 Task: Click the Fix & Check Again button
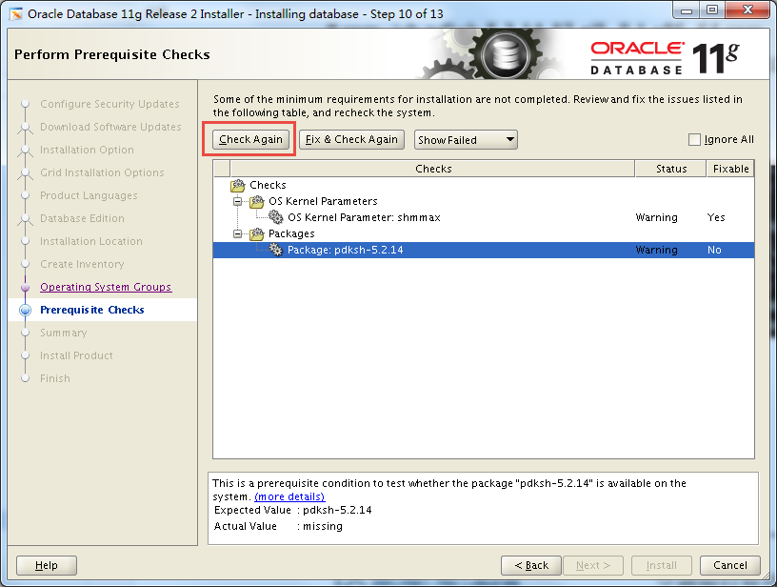coord(351,139)
